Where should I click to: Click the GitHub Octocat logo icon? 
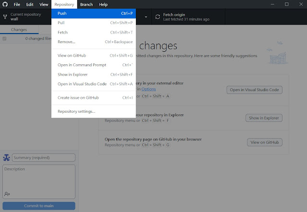[5, 4]
